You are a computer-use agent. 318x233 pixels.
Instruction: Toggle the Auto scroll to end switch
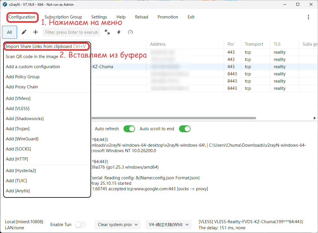tap(184, 129)
